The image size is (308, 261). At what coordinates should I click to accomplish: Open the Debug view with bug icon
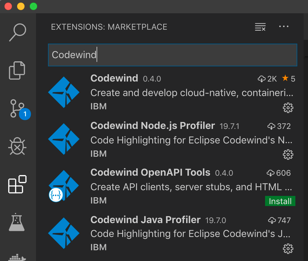click(x=17, y=146)
